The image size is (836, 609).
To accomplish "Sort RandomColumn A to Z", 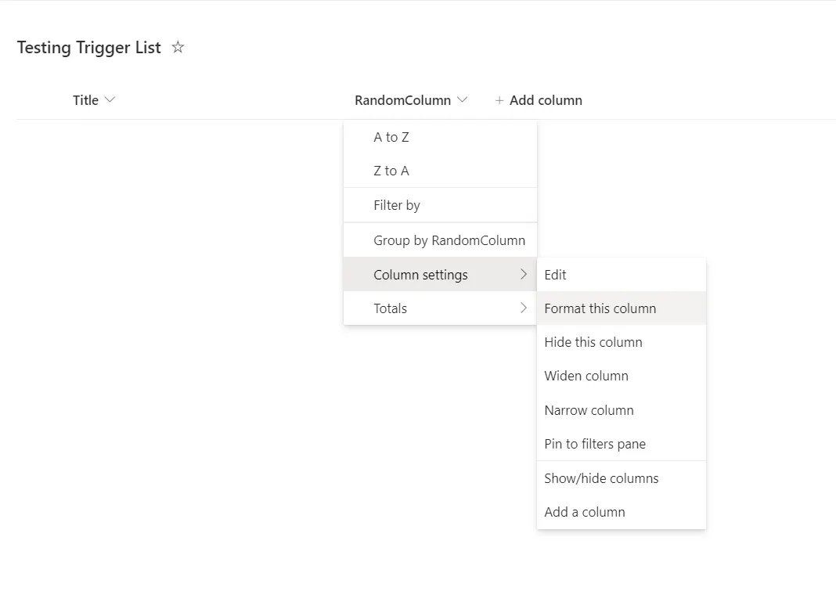I will [x=391, y=137].
